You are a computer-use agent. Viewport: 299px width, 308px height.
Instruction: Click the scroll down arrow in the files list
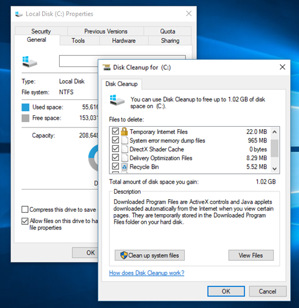(x=274, y=169)
